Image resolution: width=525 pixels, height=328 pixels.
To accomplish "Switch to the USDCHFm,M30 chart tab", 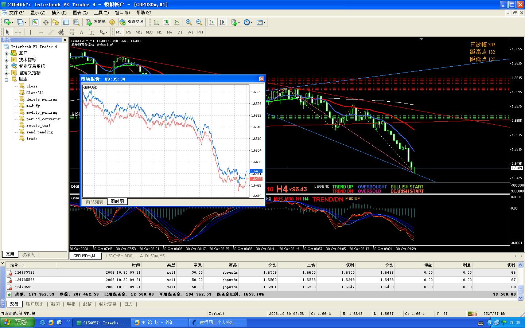I will coord(119,256).
